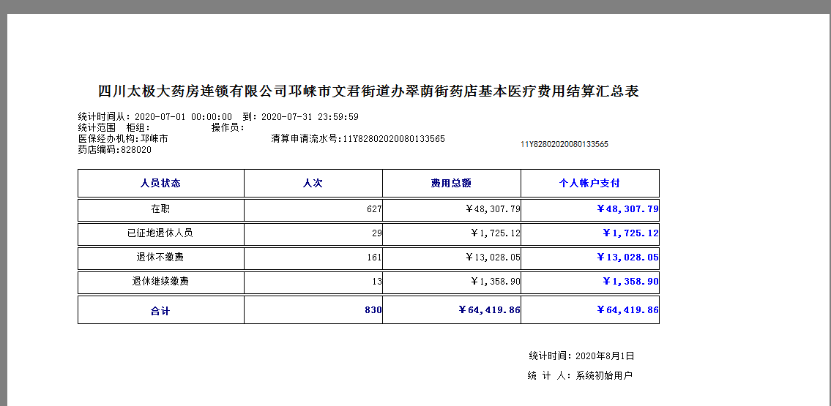Click the 830 total count cell
The image size is (831, 406).
click(313, 310)
